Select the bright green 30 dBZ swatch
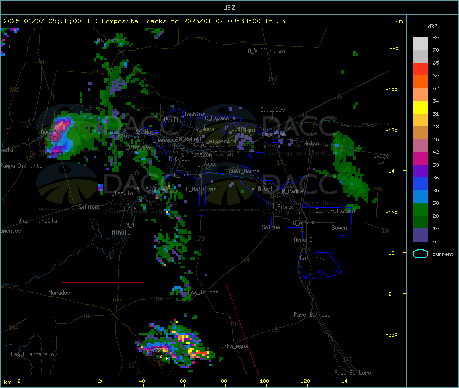 coord(420,209)
